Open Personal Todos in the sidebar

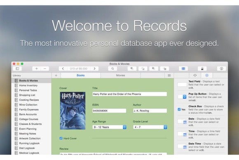point(31,90)
